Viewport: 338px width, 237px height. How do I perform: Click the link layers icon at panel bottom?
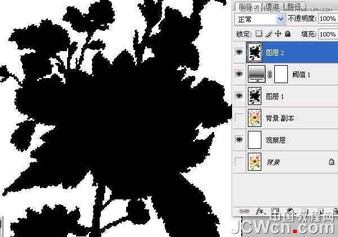[x=244, y=211]
